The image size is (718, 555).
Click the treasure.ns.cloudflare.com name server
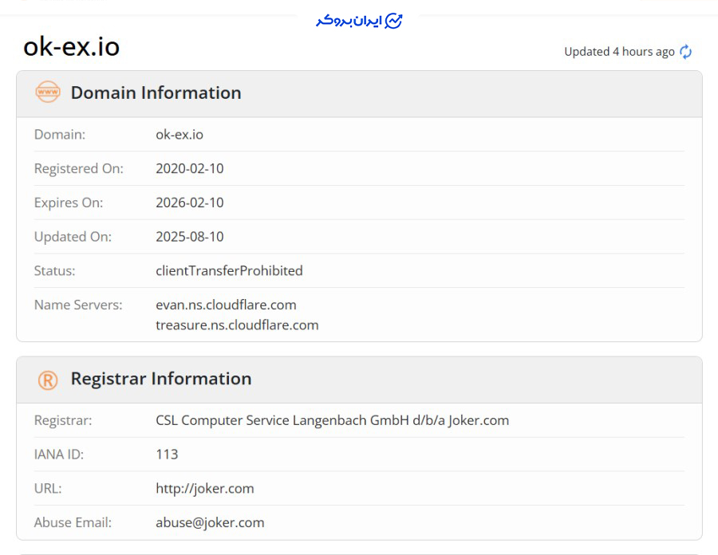(237, 325)
